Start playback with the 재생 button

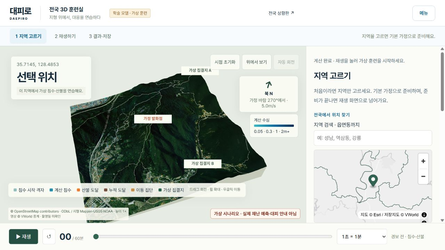(x=24, y=236)
